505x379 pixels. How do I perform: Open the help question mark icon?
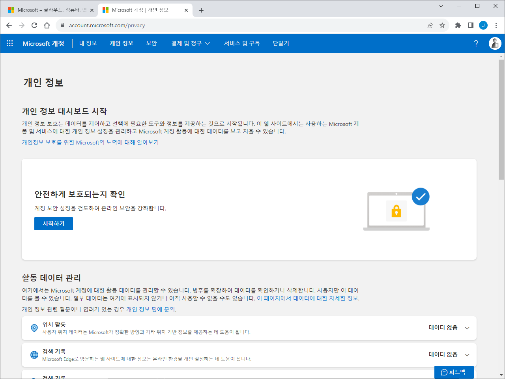[476, 43]
